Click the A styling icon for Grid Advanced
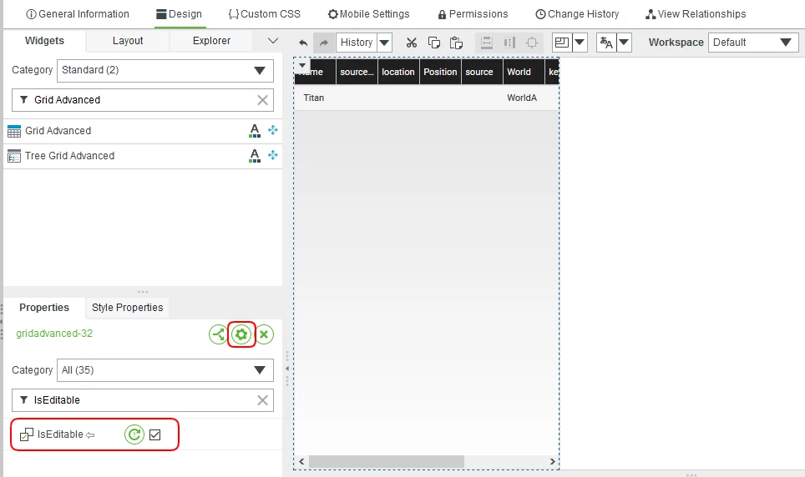805x477 pixels. point(255,131)
